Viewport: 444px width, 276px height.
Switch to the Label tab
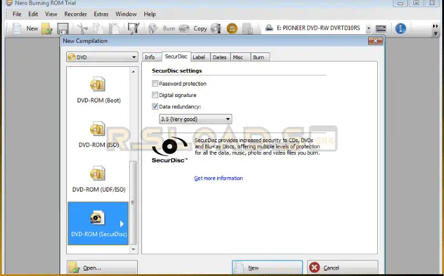click(x=199, y=57)
